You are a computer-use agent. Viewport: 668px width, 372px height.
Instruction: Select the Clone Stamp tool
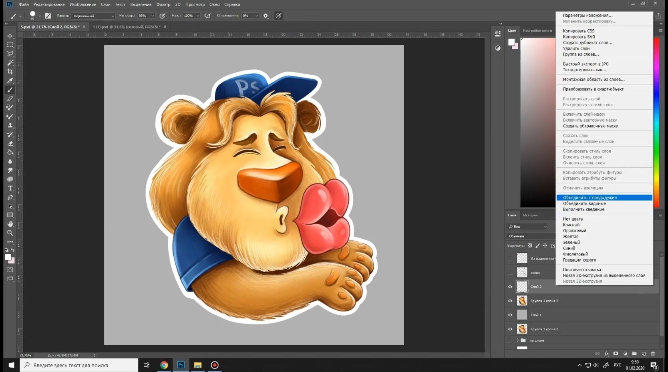click(x=10, y=125)
